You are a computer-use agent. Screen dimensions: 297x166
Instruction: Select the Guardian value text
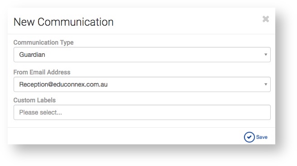32,55
